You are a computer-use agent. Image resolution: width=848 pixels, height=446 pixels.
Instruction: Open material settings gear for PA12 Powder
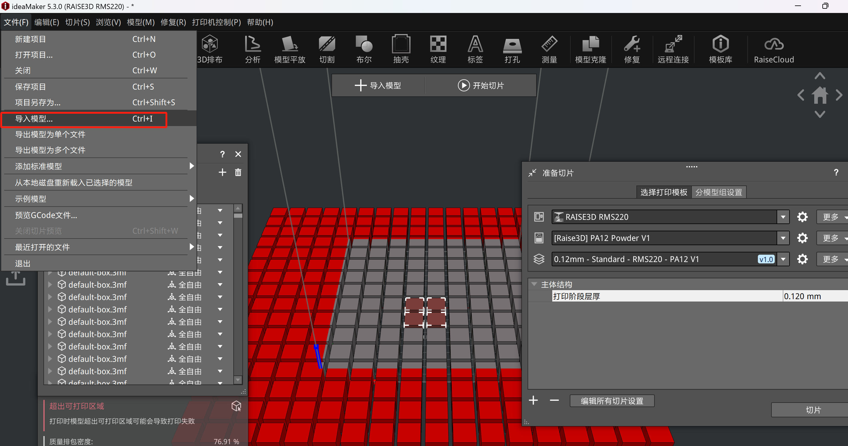(x=802, y=238)
